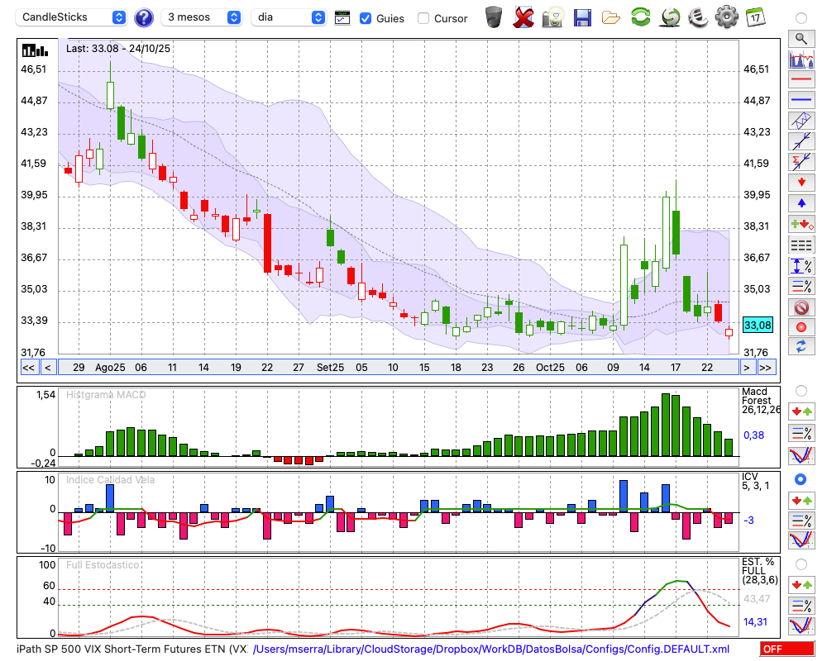Click the blue floppy disk save icon
This screenshot has height=661, width=827.
[582, 17]
